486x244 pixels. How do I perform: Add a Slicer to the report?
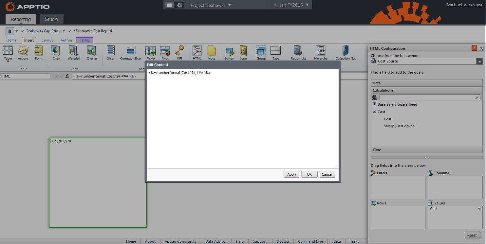110,52
